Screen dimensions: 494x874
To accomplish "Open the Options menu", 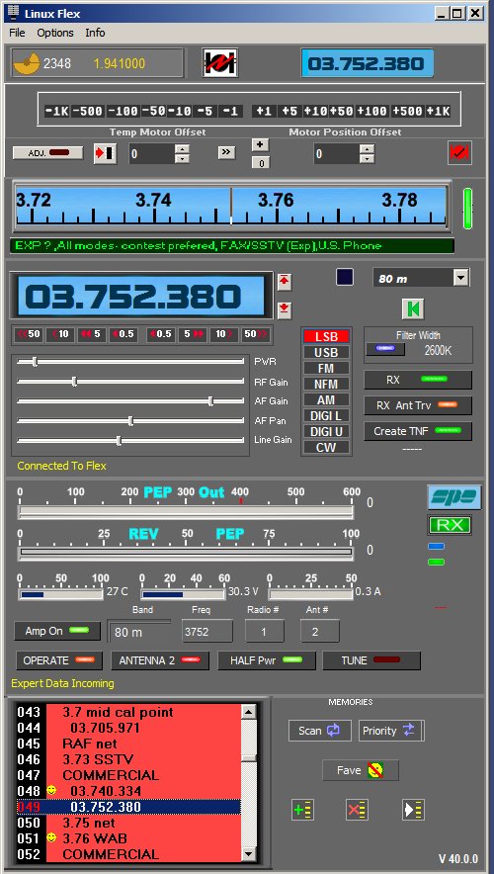I will point(55,33).
